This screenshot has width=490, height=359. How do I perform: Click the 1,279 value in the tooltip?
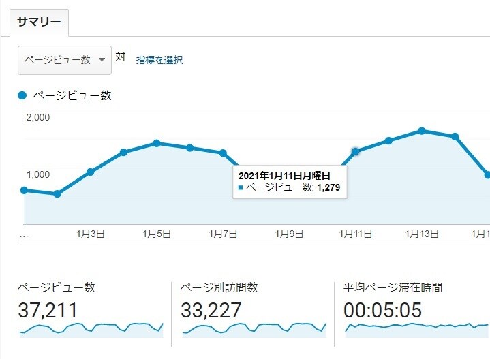[x=328, y=187]
